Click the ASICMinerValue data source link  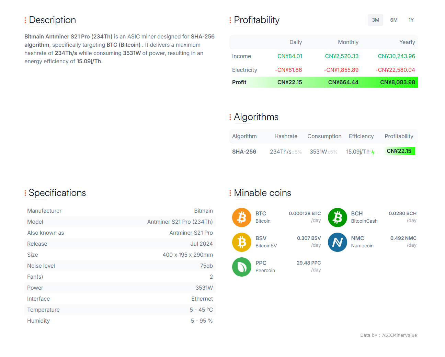399,335
